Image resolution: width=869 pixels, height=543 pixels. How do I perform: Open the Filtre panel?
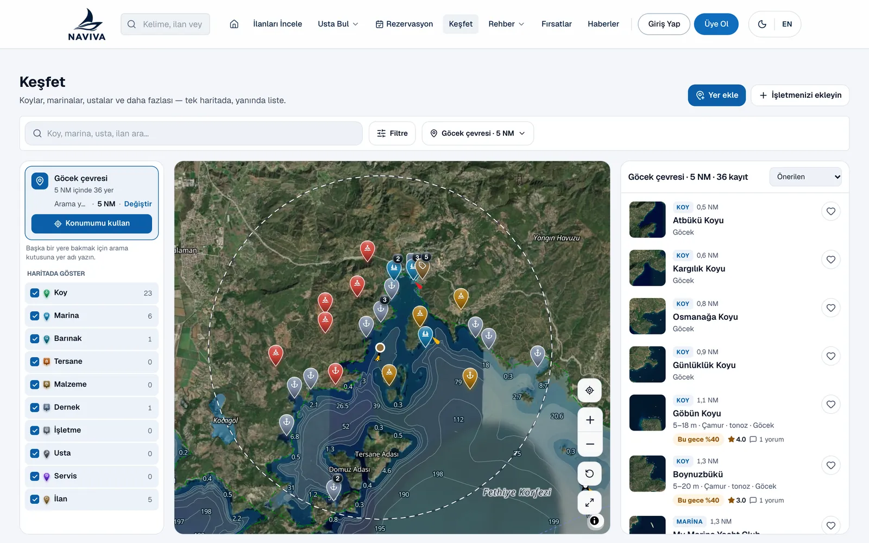[392, 133]
